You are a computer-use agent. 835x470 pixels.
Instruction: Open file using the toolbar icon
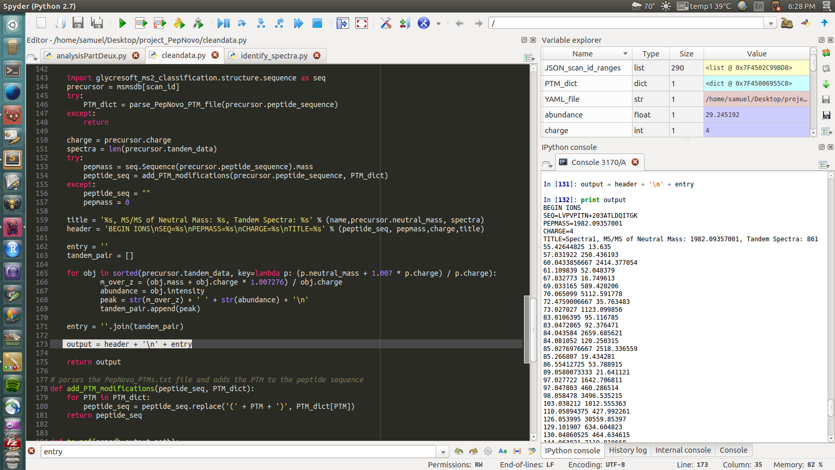point(61,23)
